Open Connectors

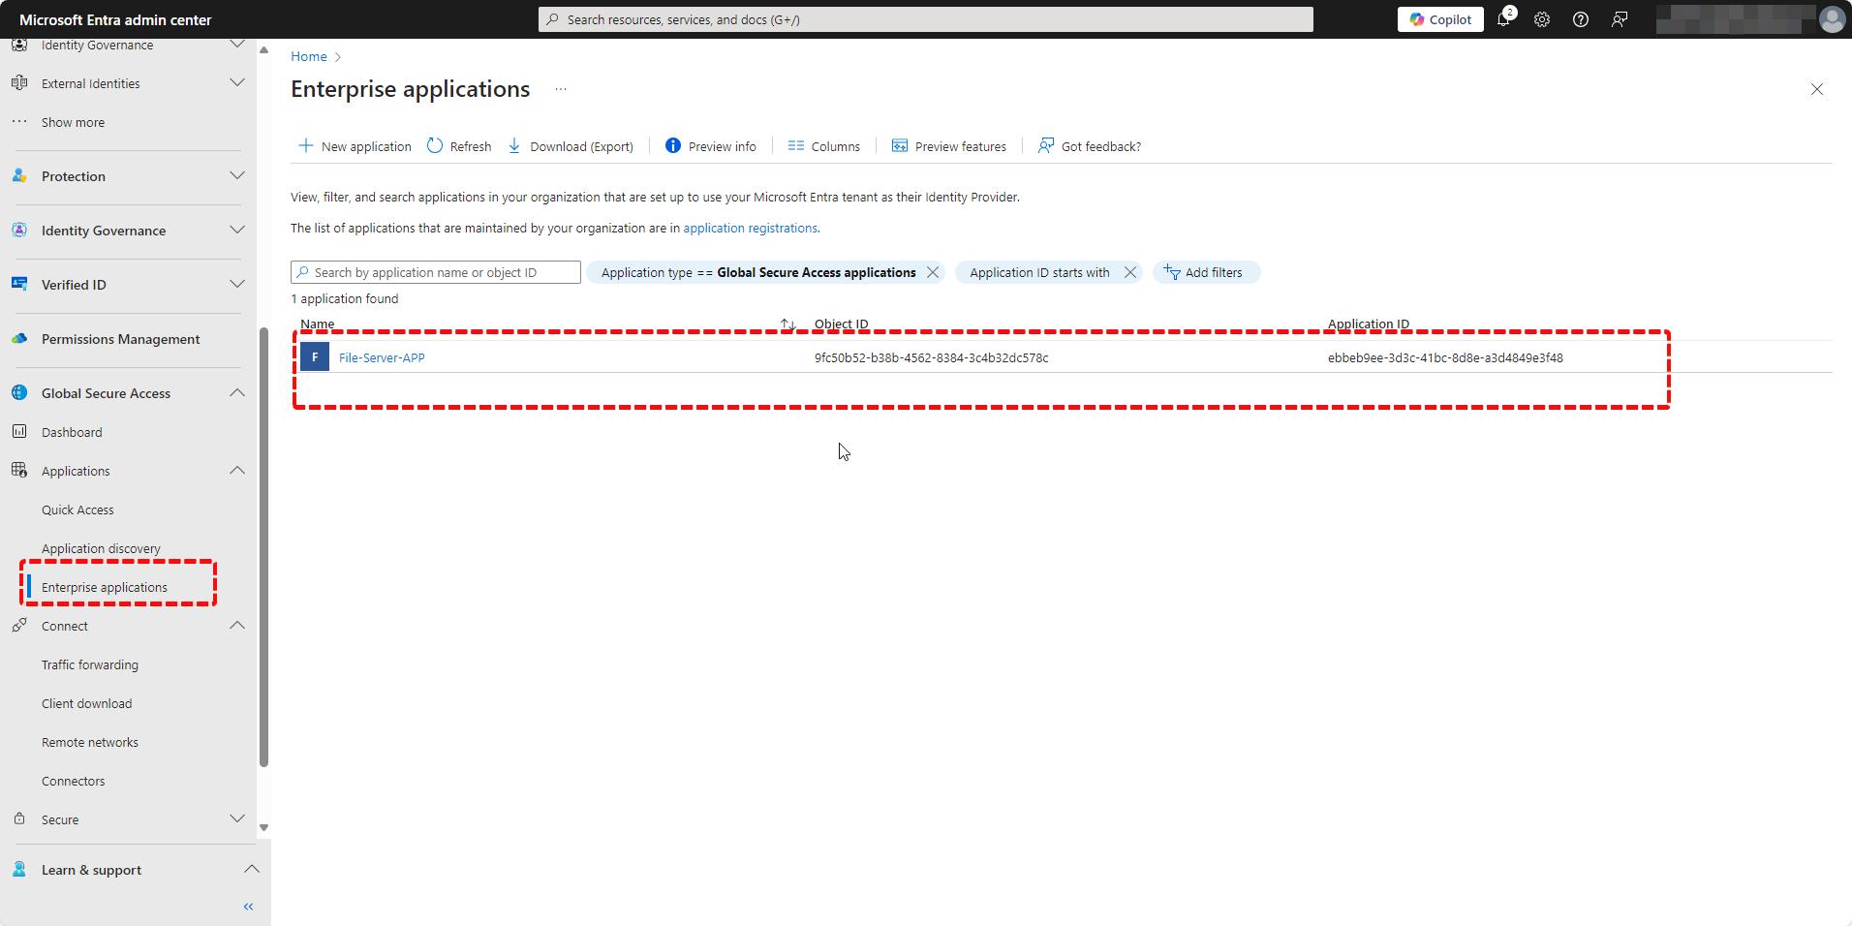pyautogui.click(x=74, y=781)
